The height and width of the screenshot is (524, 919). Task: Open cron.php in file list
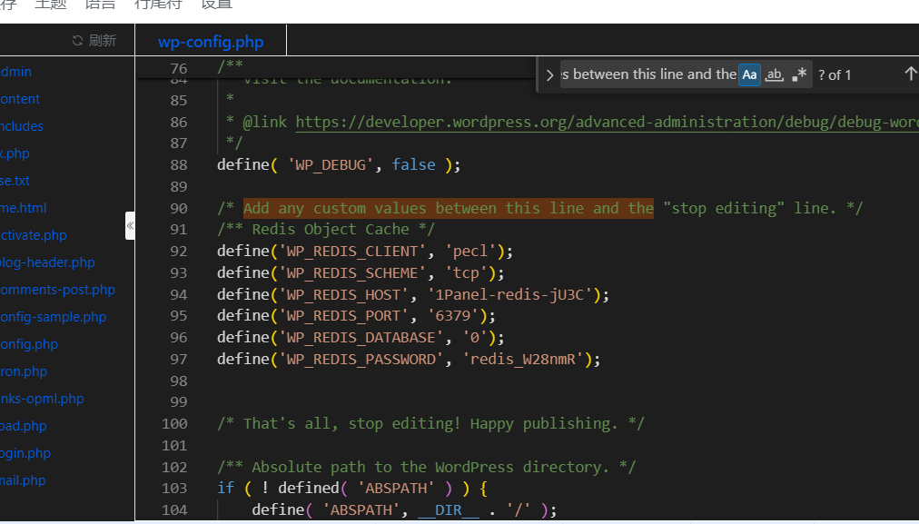click(24, 371)
